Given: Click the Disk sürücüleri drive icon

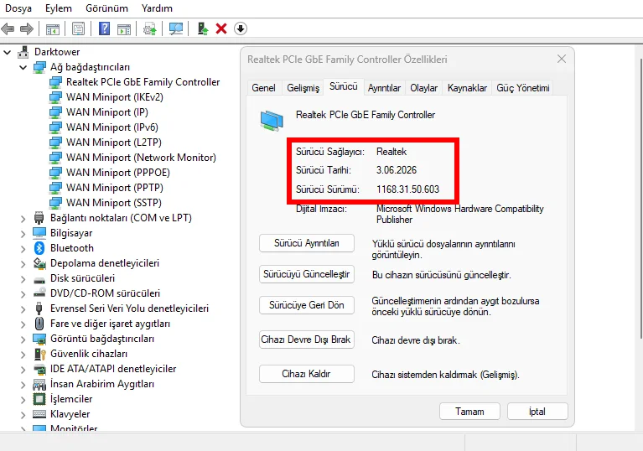Looking at the screenshot, I should [39, 280].
